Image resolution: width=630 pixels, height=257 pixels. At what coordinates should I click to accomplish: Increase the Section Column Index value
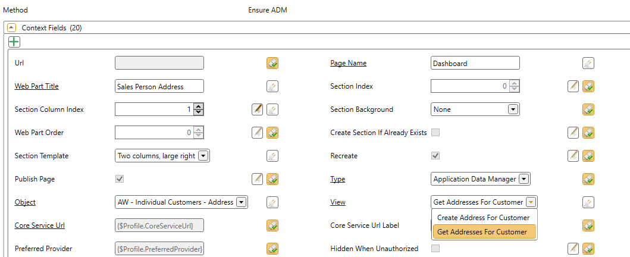198,106
